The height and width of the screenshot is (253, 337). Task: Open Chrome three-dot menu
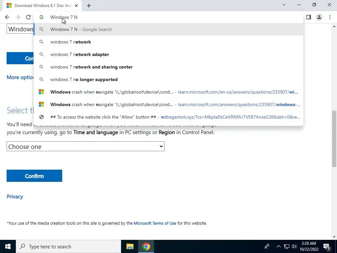click(x=330, y=17)
